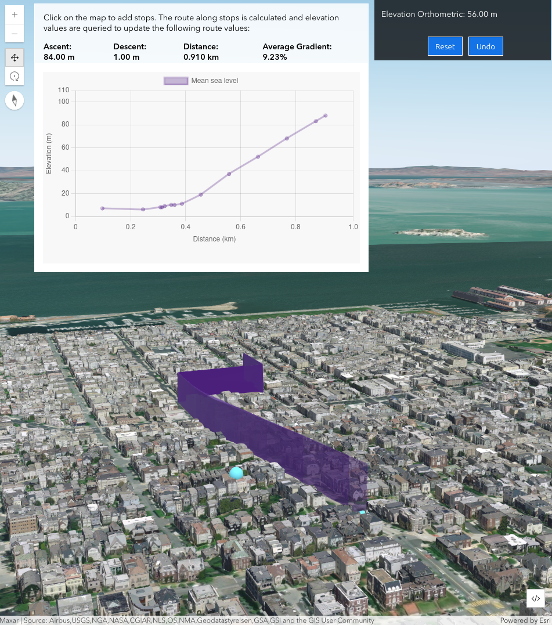Select the highest elevation point on the chart
This screenshot has height=625, width=552.
click(x=325, y=115)
